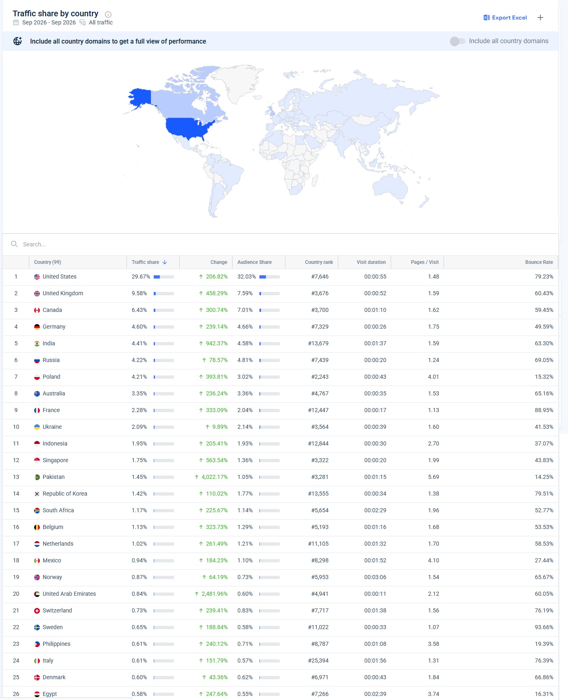This screenshot has height=700, width=568.
Task: Sort table by Country rank header
Action: tap(319, 262)
